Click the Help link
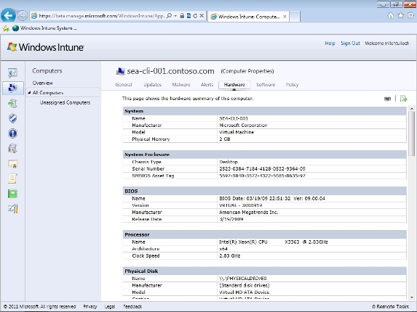 (x=330, y=44)
